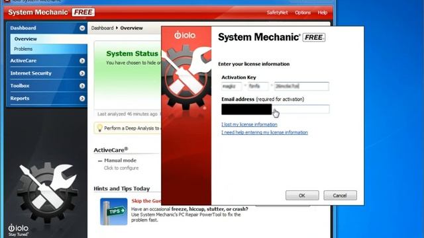
Task: Click 'Last analyzed 46 minutes ago' text
Action: pos(127,114)
